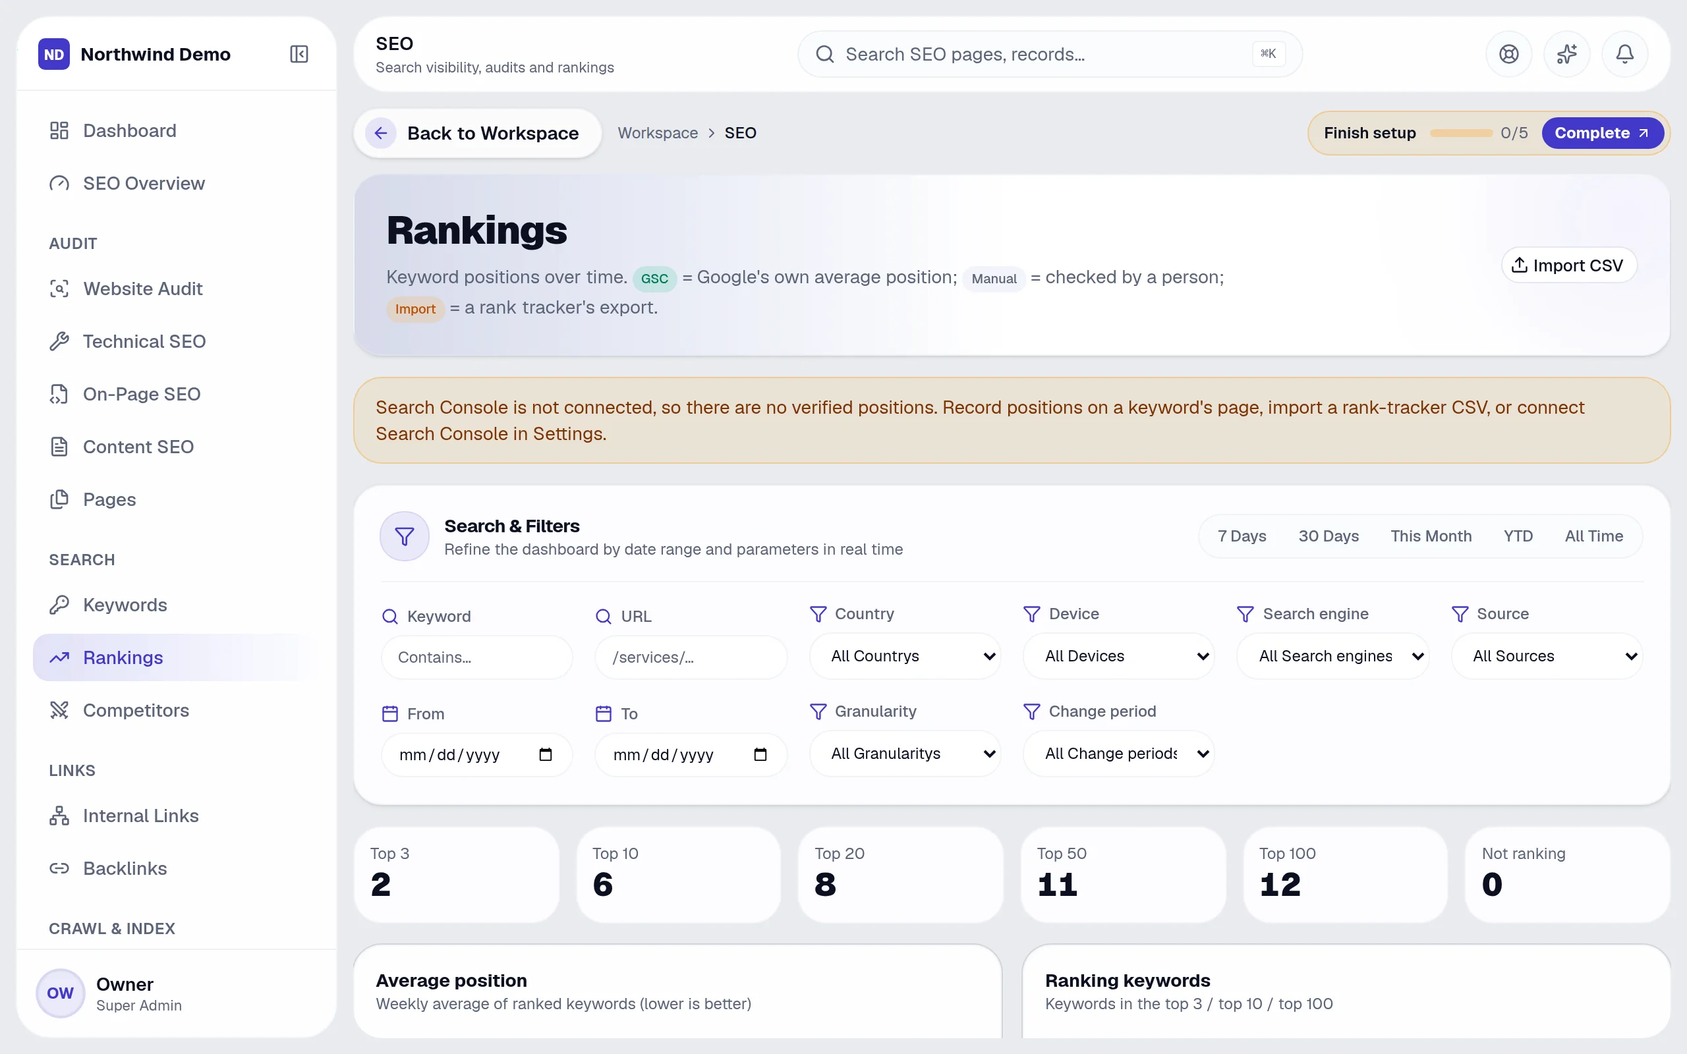The height and width of the screenshot is (1054, 1687).
Task: Open the To date calendar picker
Action: pos(760,754)
